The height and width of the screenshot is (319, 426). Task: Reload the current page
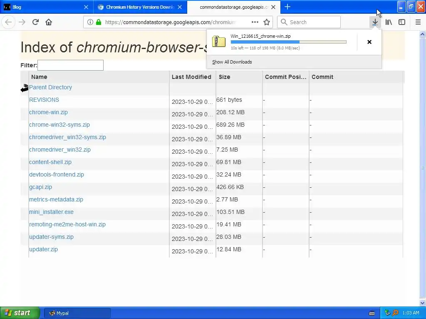pos(35,22)
